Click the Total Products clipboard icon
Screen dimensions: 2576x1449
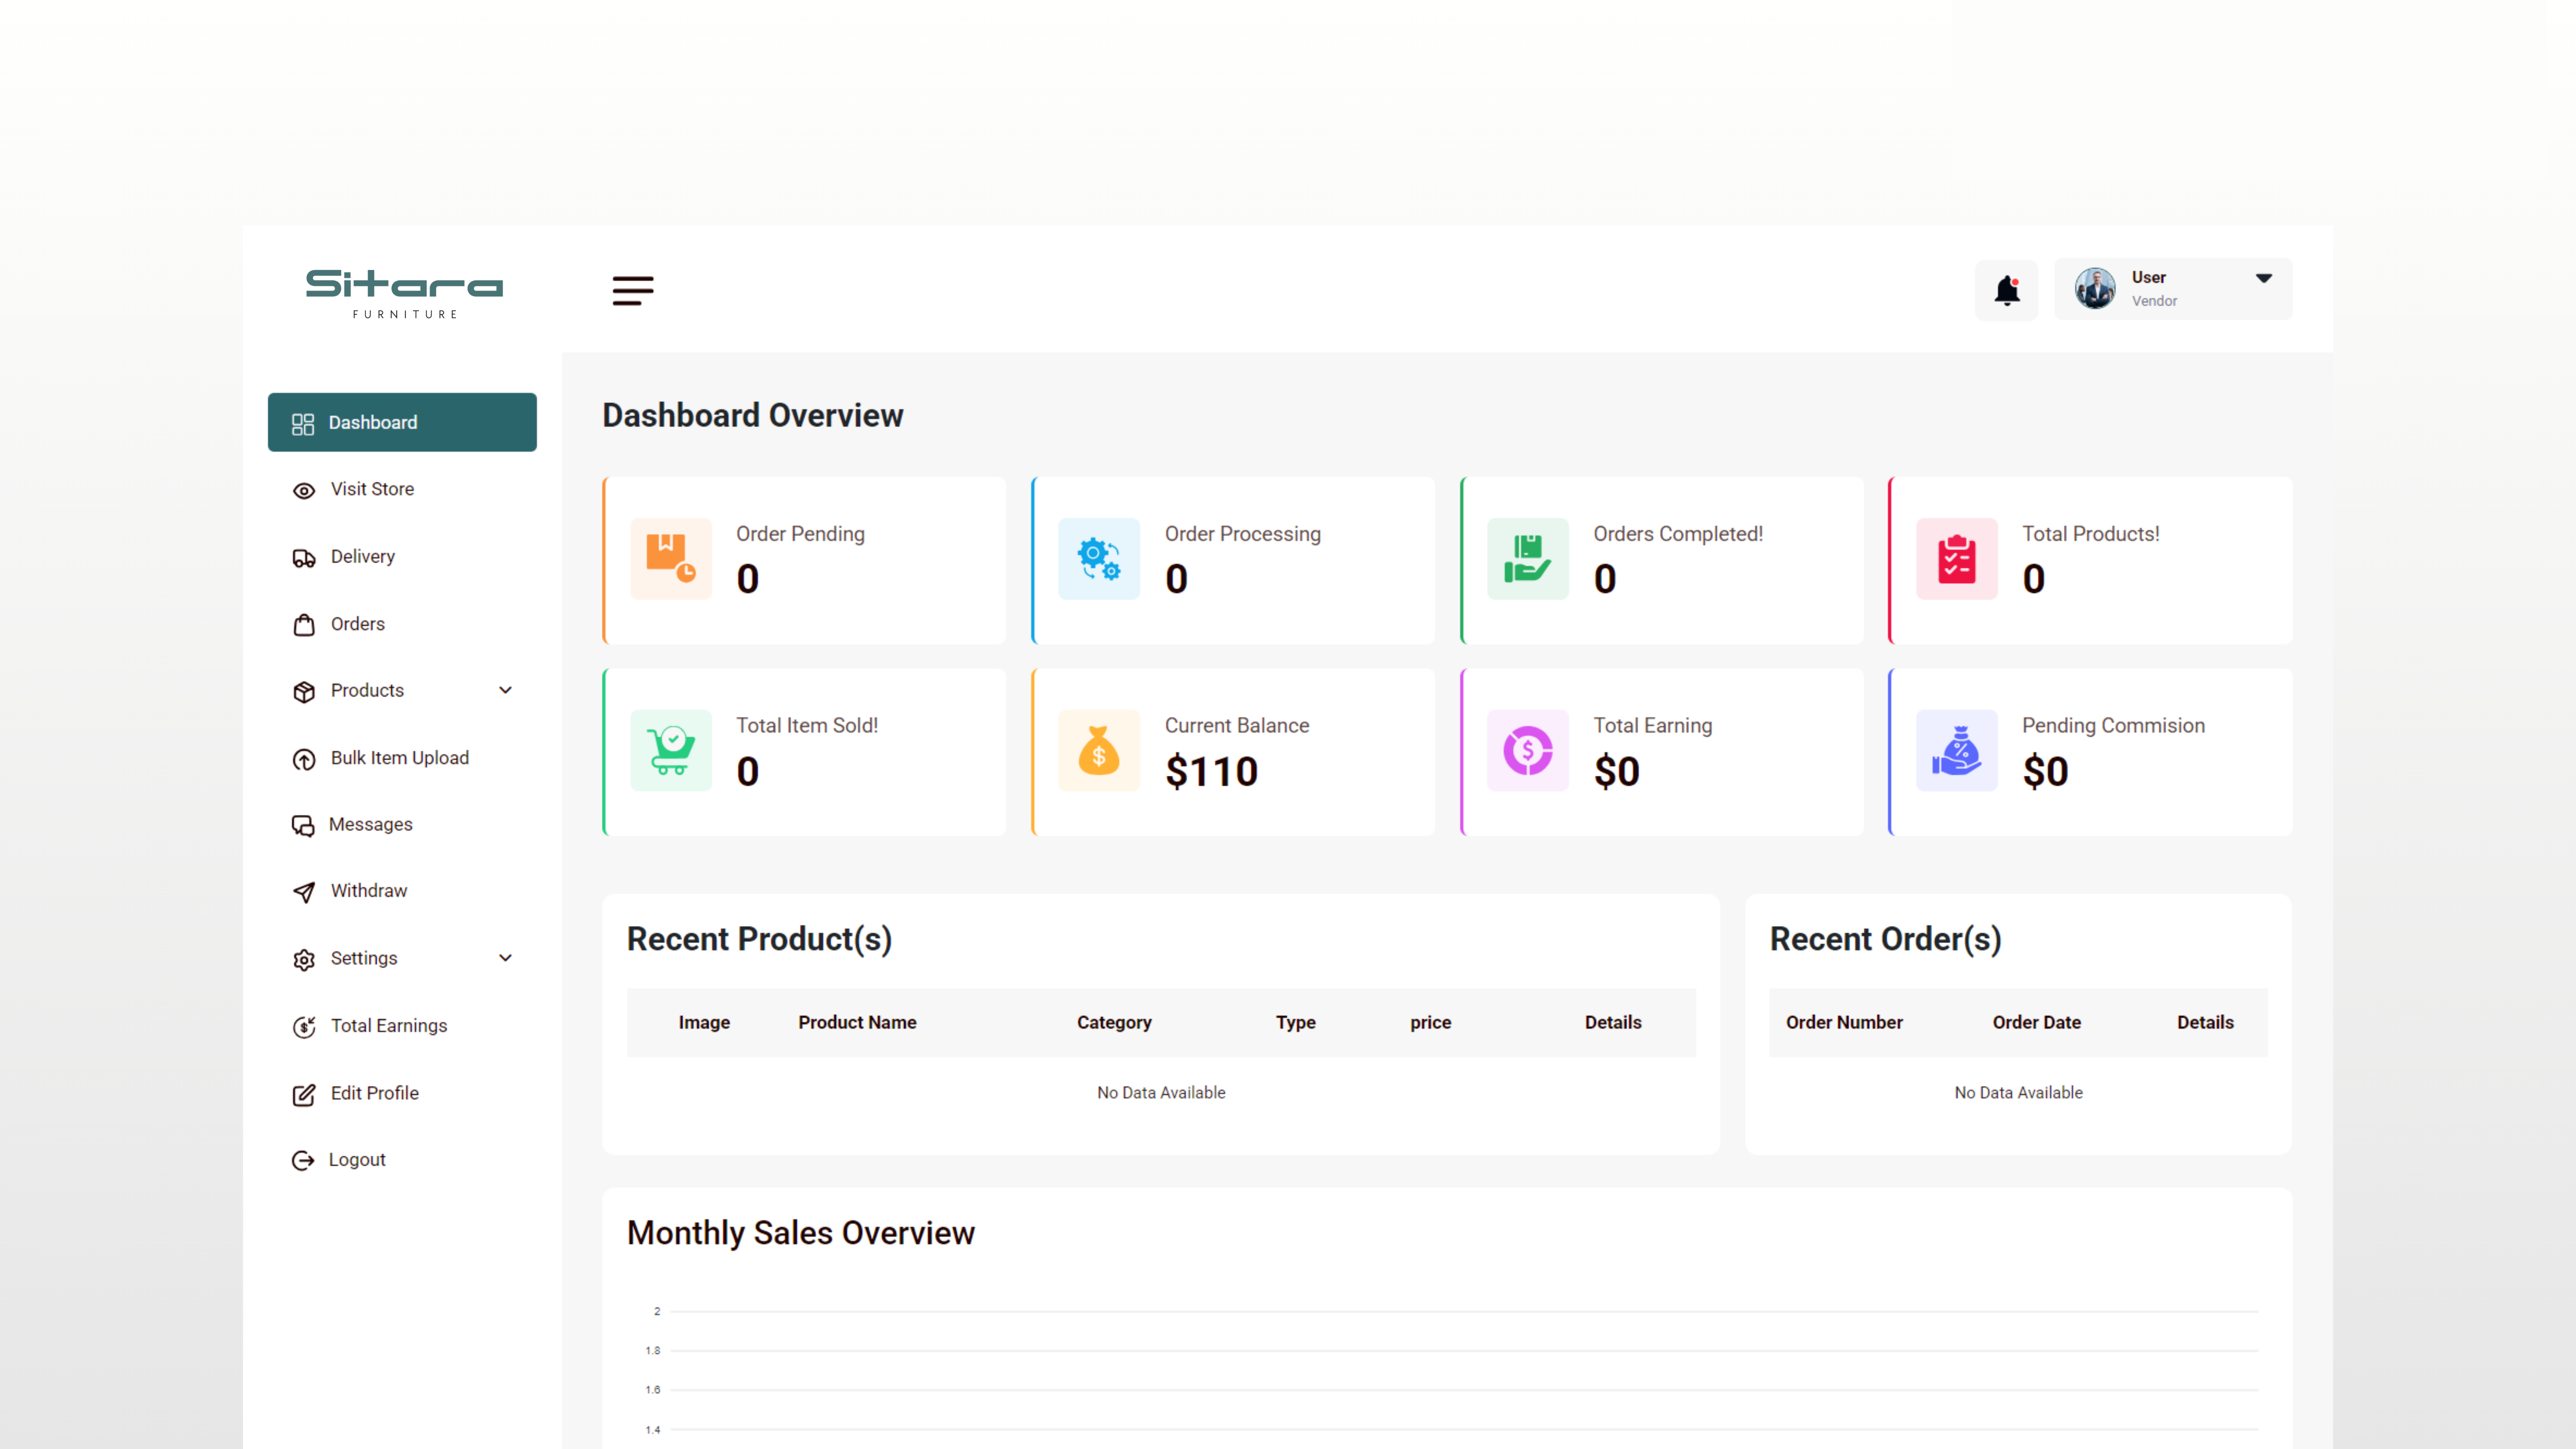coord(1956,558)
